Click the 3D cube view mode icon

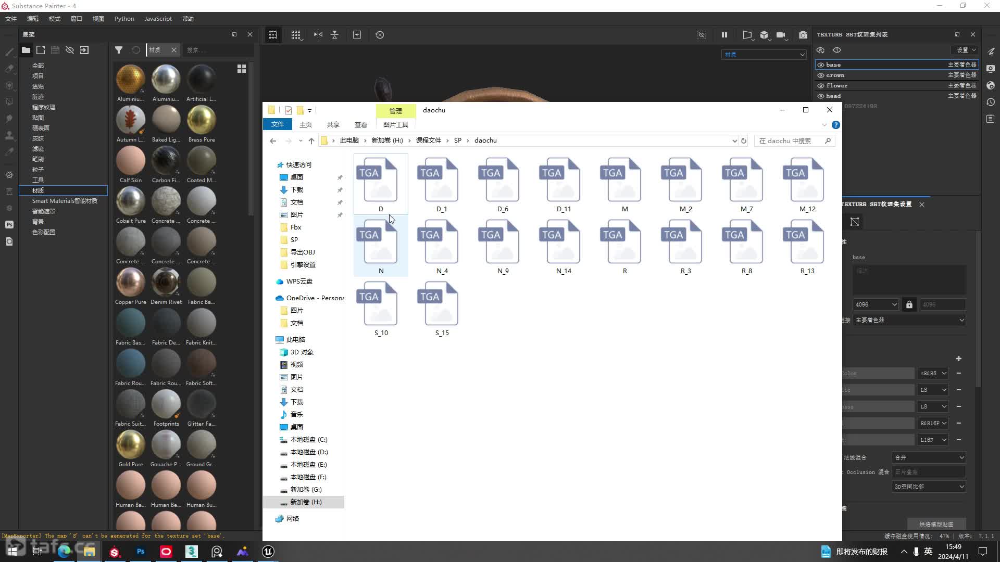[x=764, y=35]
